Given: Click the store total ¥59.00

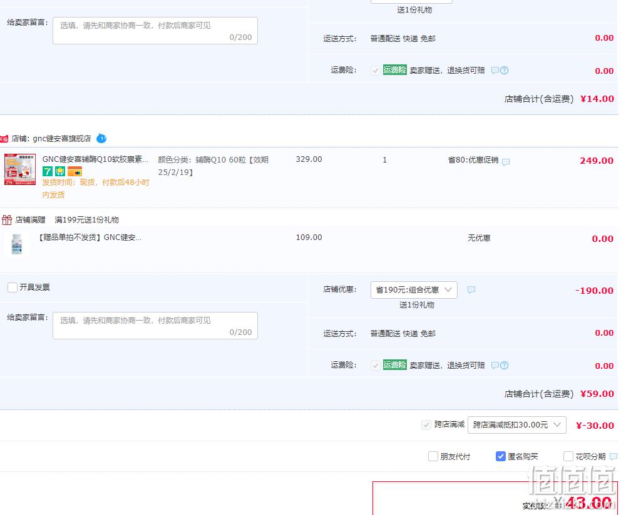Looking at the screenshot, I should pyautogui.click(x=597, y=394).
